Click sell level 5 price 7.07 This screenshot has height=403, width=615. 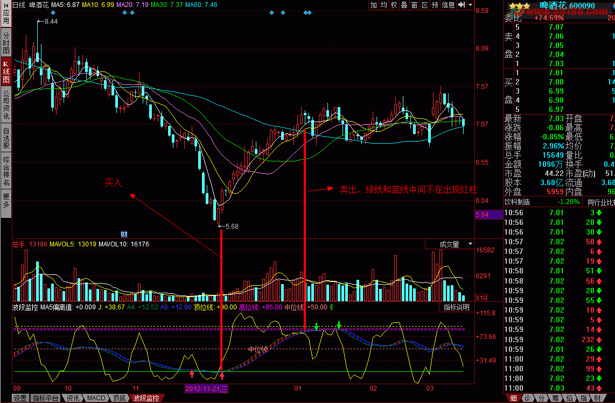(x=556, y=27)
